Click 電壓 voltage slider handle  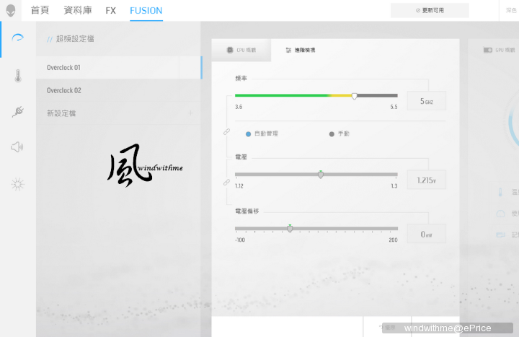pos(320,175)
